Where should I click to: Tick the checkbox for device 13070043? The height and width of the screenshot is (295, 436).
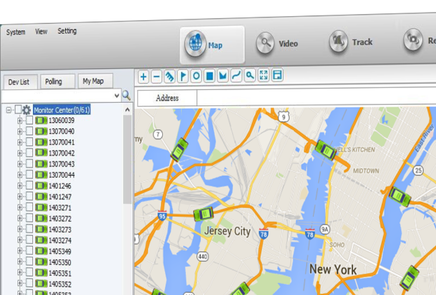(x=30, y=163)
